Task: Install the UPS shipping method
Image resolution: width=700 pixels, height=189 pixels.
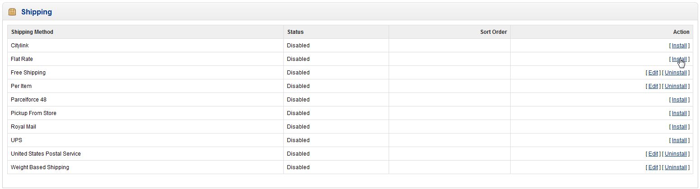Action: (679, 140)
